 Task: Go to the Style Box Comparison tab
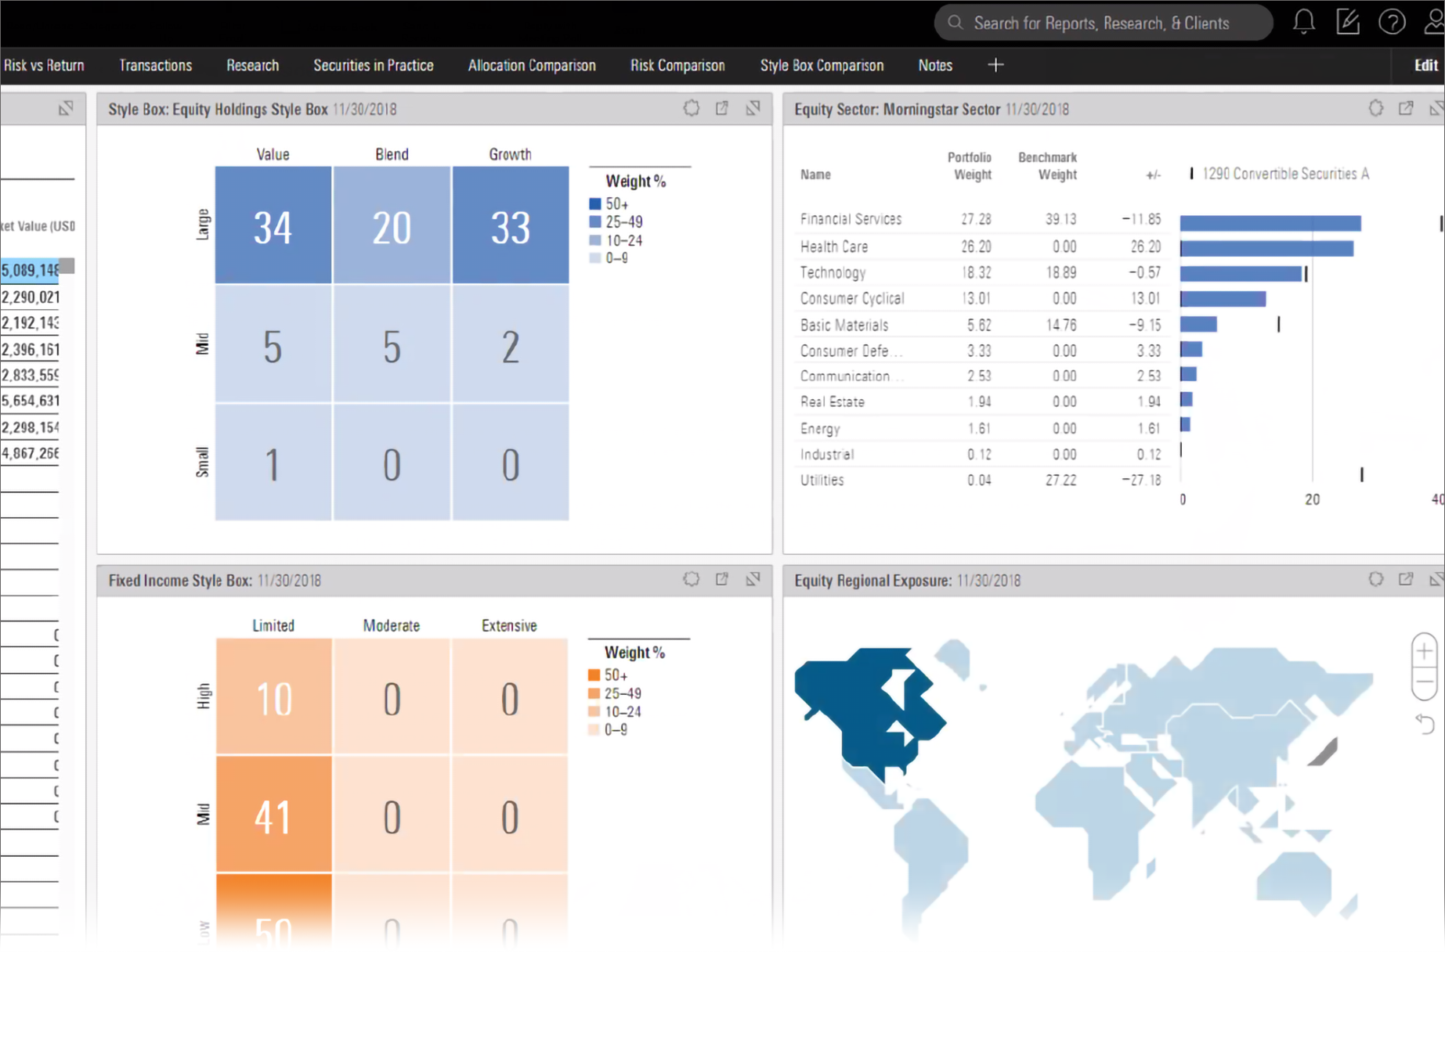[822, 66]
